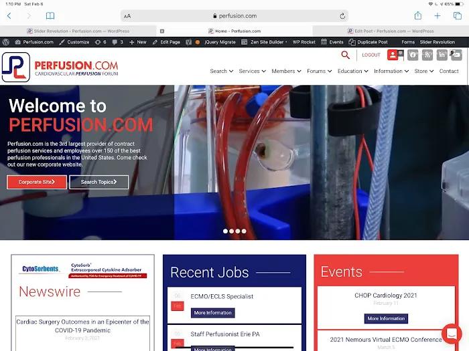Image resolution: width=469 pixels, height=351 pixels.
Task: Expand the Forums nav dropdown
Action: 319,71
